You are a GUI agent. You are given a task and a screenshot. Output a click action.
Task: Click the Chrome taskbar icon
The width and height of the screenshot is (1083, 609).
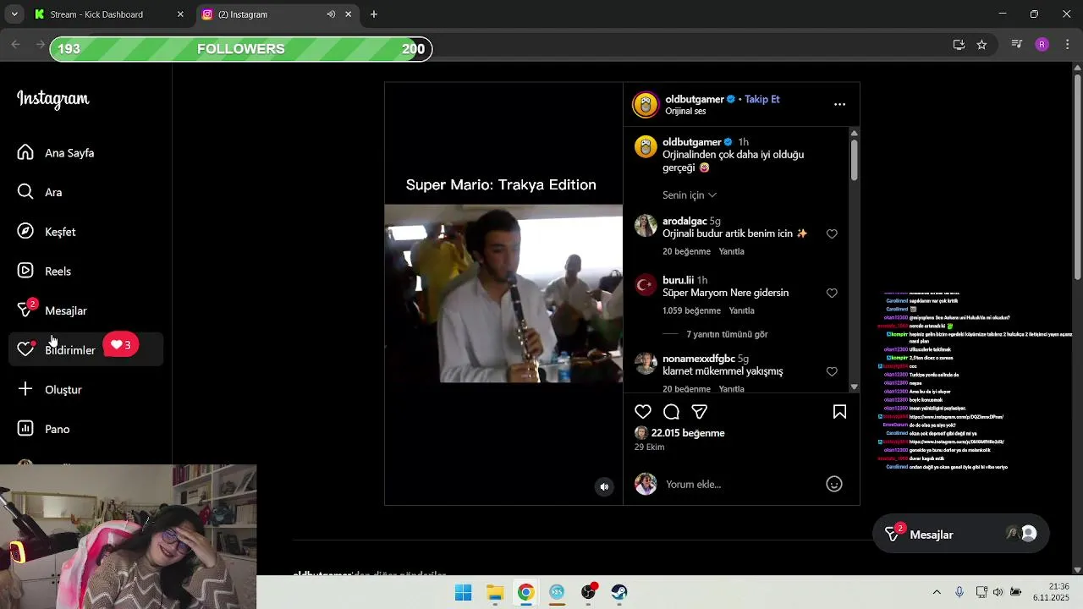pyautogui.click(x=525, y=592)
